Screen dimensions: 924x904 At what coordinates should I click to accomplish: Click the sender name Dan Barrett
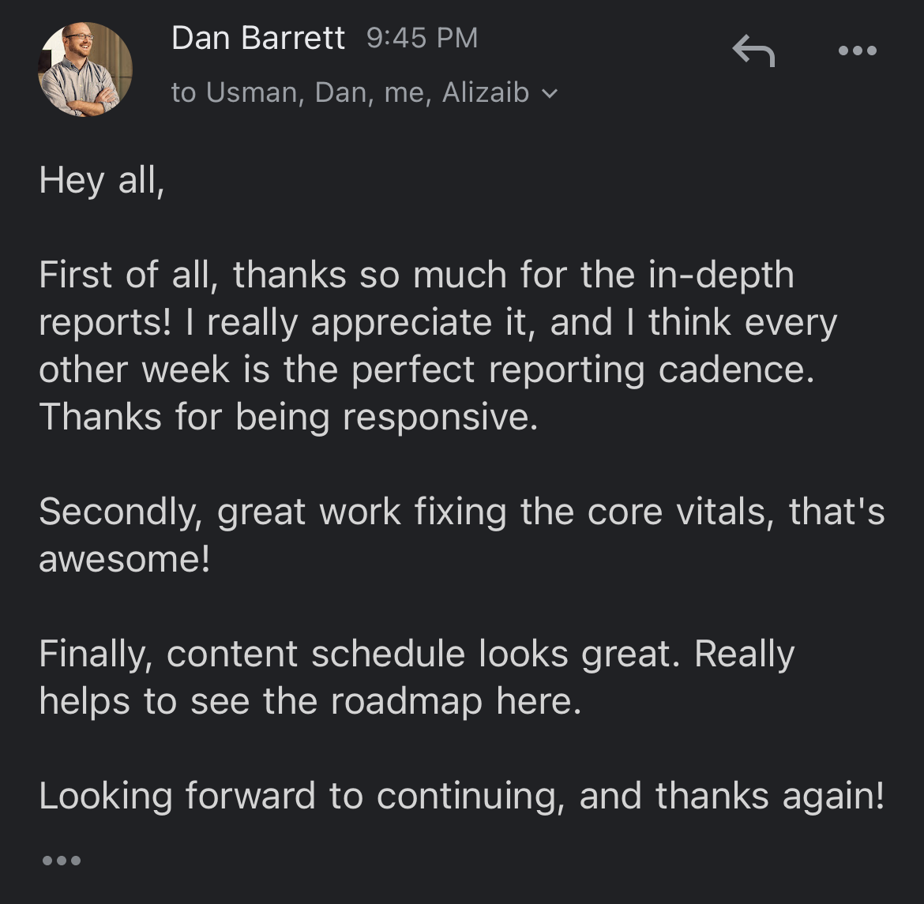pyautogui.click(x=258, y=37)
